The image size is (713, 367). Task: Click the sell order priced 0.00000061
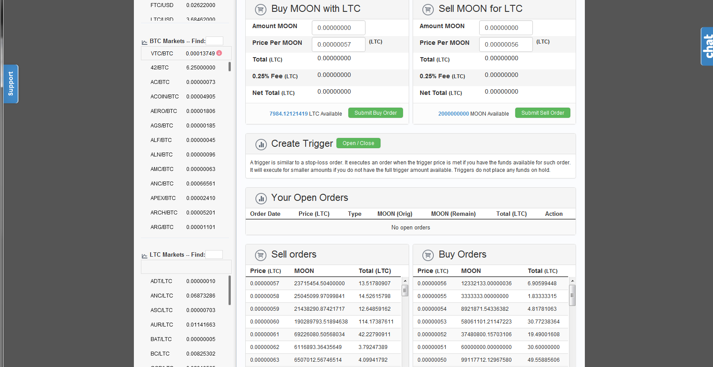[x=323, y=334]
